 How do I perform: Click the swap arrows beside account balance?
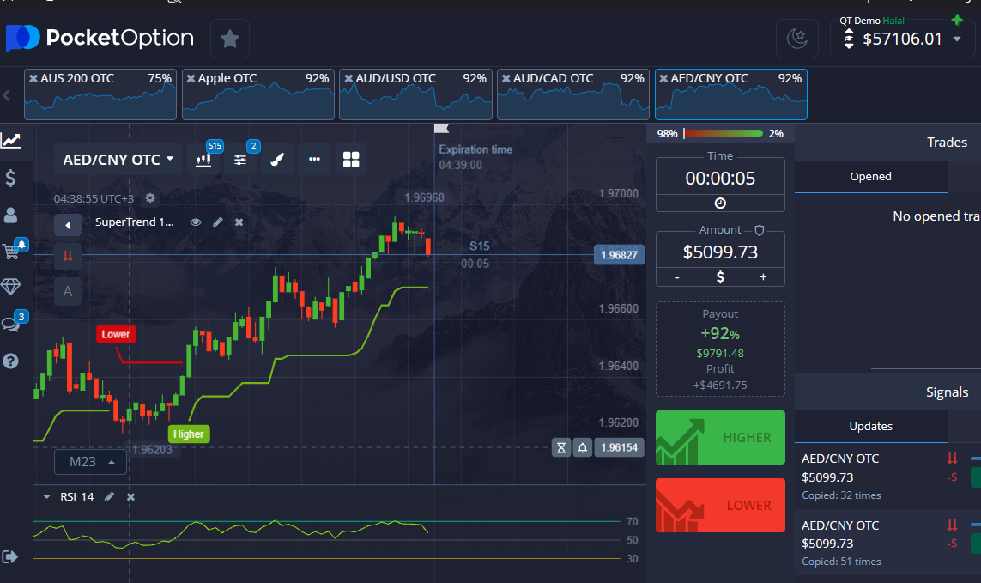click(x=848, y=39)
